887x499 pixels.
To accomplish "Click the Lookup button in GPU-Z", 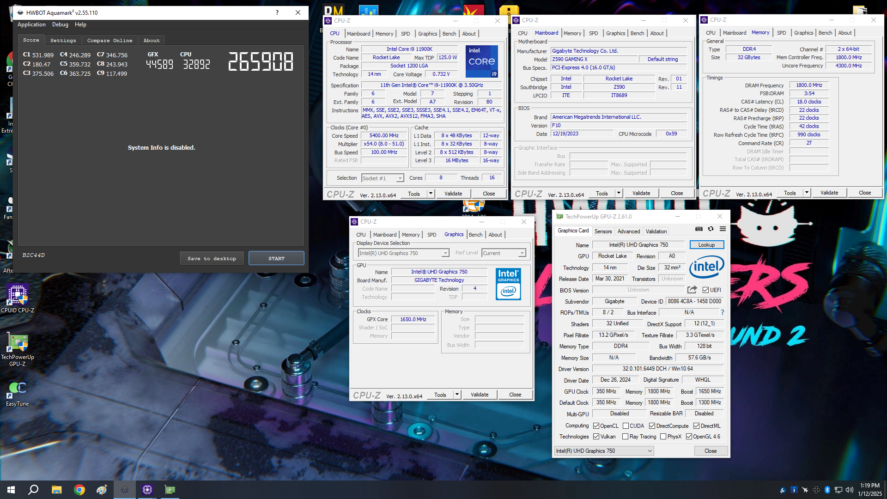I will click(706, 245).
